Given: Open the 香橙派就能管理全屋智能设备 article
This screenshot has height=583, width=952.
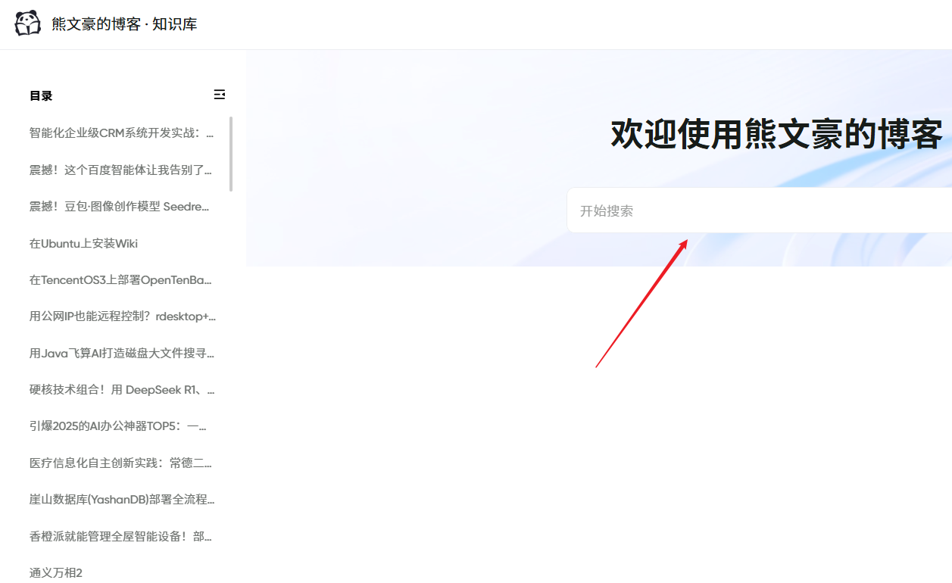Looking at the screenshot, I should (120, 536).
